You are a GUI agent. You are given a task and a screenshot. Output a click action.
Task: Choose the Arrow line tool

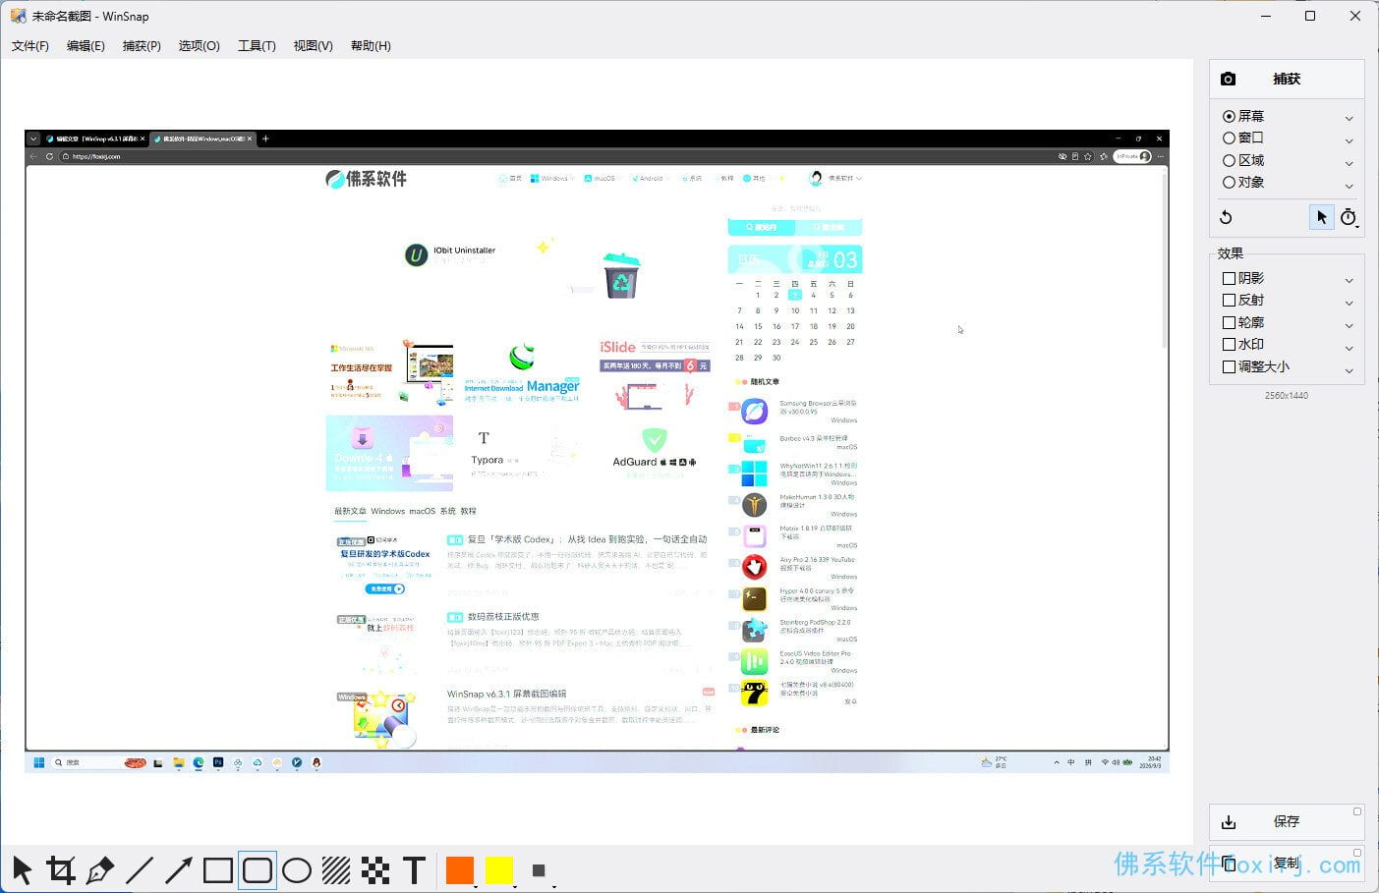[179, 870]
